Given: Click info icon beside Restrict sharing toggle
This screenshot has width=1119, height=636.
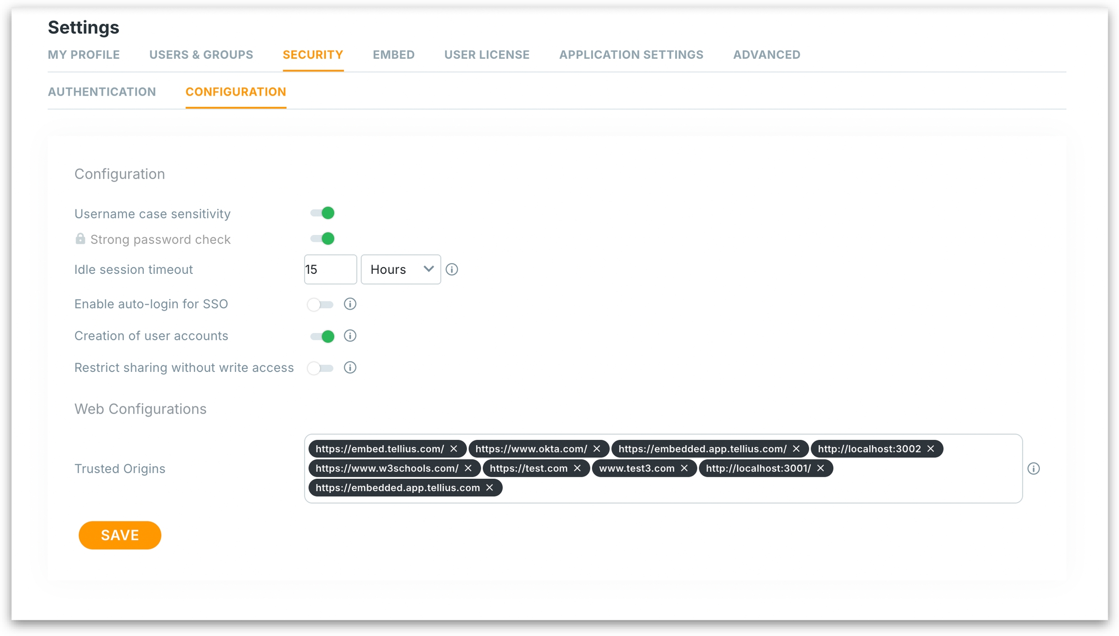Looking at the screenshot, I should [350, 368].
